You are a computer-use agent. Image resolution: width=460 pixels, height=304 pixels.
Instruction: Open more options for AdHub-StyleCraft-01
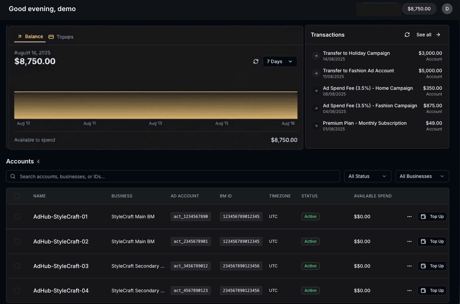click(x=409, y=217)
